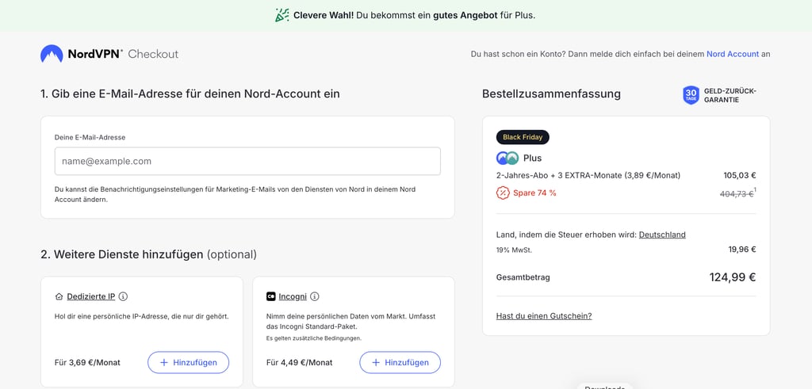Add Incogni with Hinzufügen button
Viewport: 812px width, 389px height.
tap(400, 363)
